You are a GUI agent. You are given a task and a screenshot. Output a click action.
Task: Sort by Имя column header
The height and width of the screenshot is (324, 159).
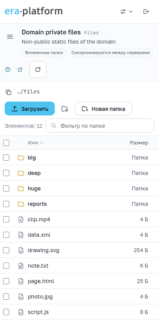[x=36, y=143]
